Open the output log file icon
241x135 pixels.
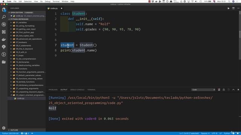click(229, 90)
